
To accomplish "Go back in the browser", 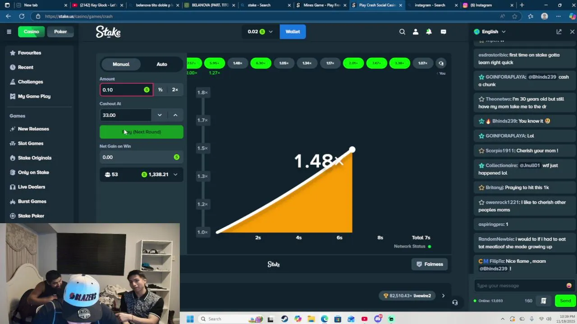I will 8,16.
